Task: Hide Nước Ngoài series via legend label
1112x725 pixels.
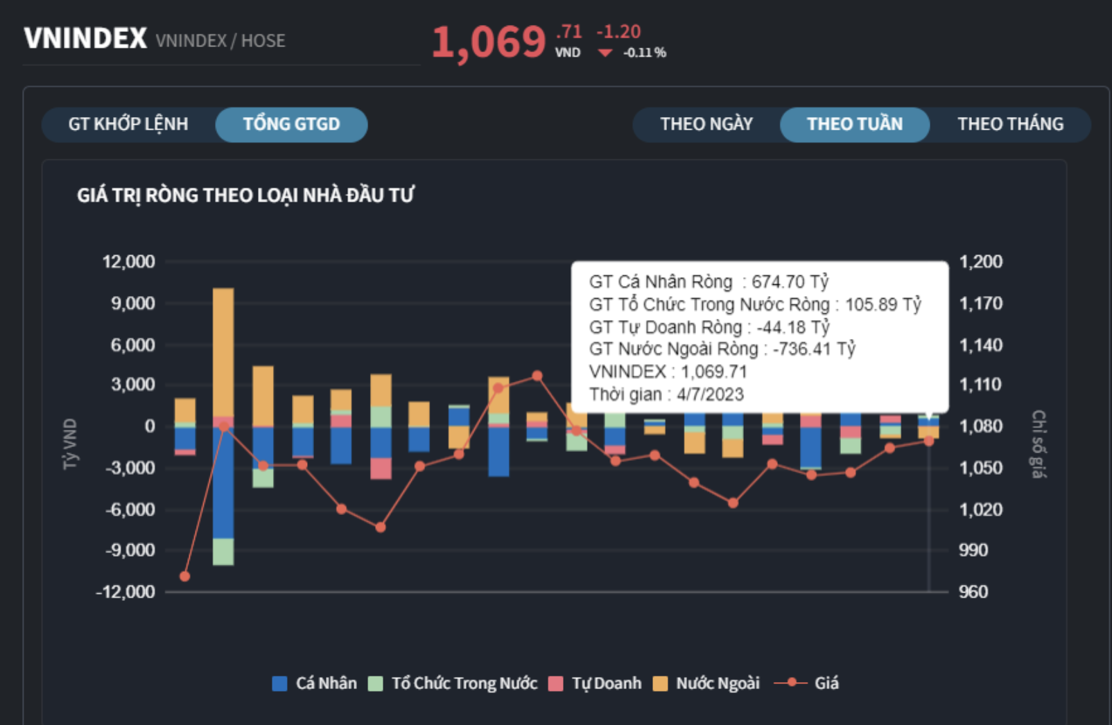Action: click(x=718, y=683)
